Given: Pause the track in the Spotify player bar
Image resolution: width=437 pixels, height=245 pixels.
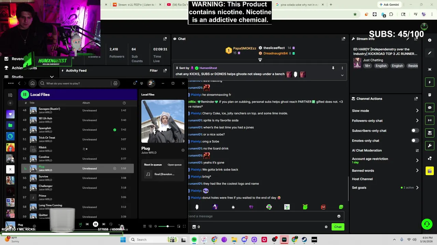Looking at the screenshot, I should pyautogui.click(x=96, y=224).
